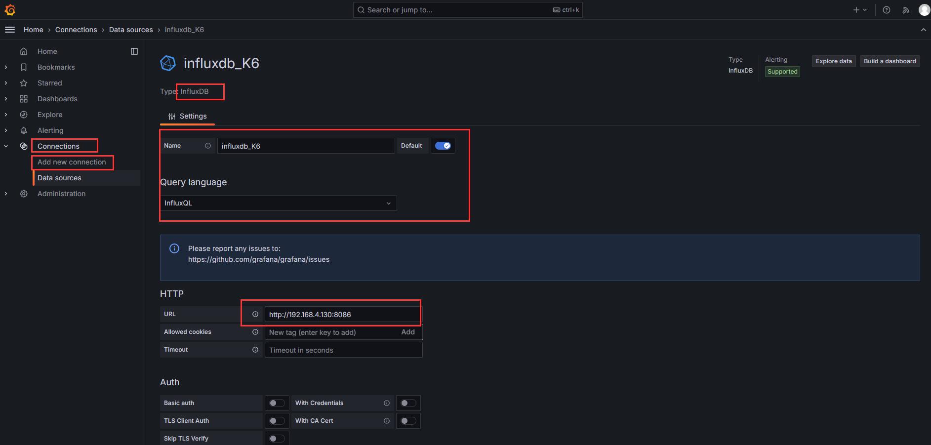Enable the With Credentials toggle
Image resolution: width=931 pixels, height=445 pixels.
click(x=408, y=403)
